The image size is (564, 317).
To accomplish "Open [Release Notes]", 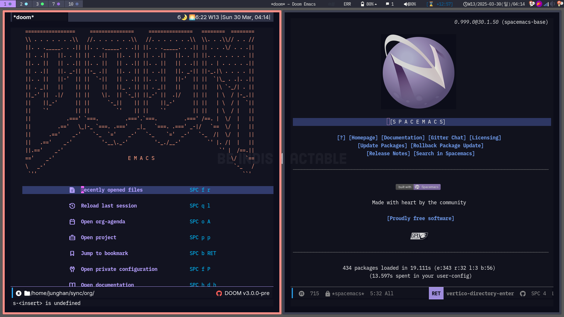I will pyautogui.click(x=388, y=154).
